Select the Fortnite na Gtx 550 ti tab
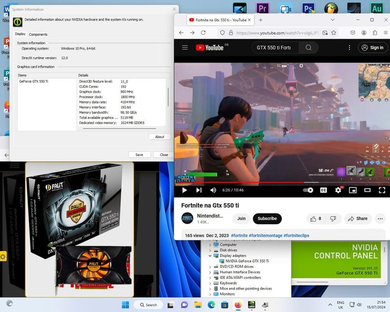Image resolution: width=390 pixels, height=312 pixels. [x=220, y=20]
